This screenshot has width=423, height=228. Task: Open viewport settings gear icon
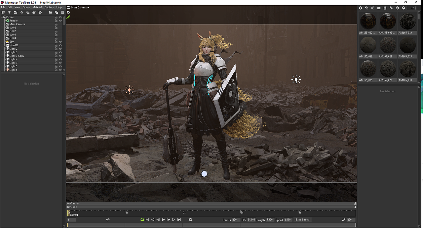click(x=68, y=12)
